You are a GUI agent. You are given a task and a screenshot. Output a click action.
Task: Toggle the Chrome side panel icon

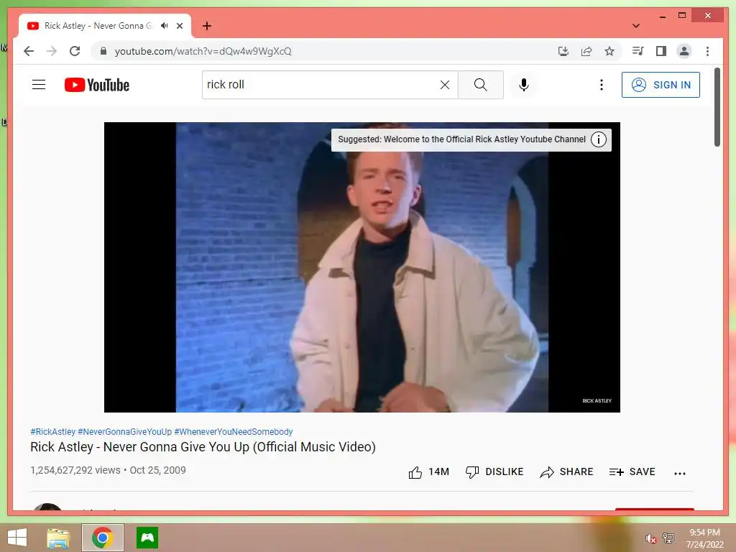[661, 51]
